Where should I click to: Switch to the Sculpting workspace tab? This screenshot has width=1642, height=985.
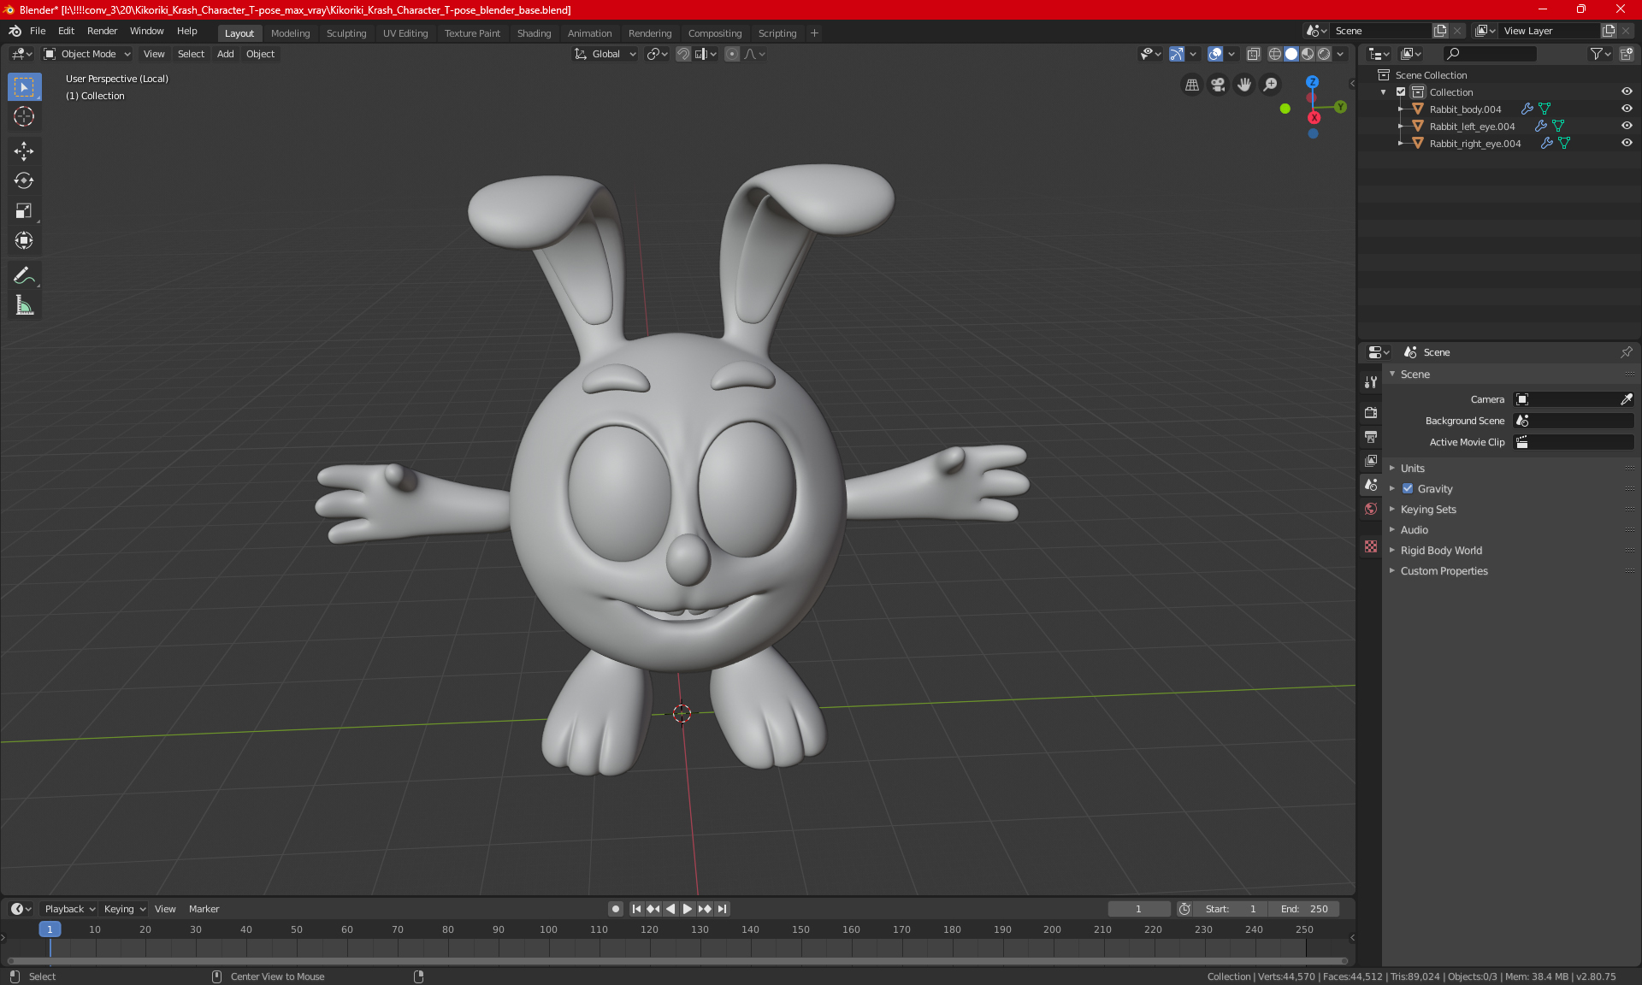click(x=346, y=33)
